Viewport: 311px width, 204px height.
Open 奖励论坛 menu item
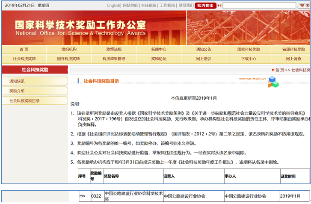coord(159,59)
